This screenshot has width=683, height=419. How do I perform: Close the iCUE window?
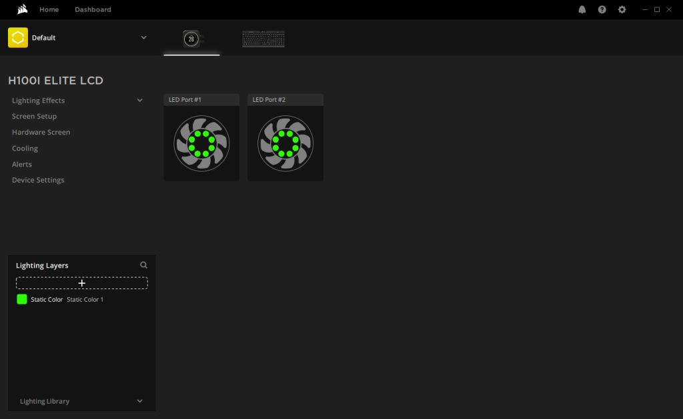(669, 9)
